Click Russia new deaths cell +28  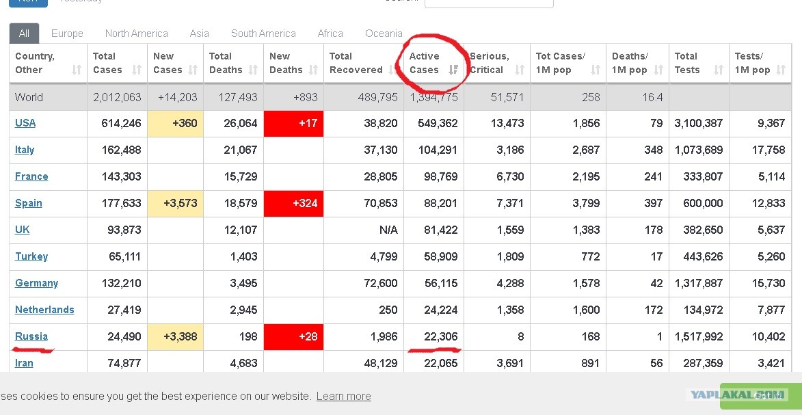pos(293,336)
